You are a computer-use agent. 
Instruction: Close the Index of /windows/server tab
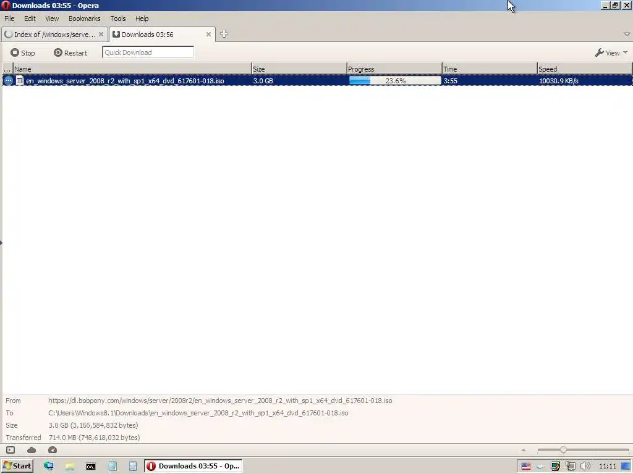click(101, 35)
